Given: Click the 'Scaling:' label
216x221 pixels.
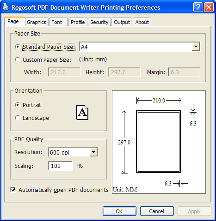Looking at the screenshot, I should 24,166.
